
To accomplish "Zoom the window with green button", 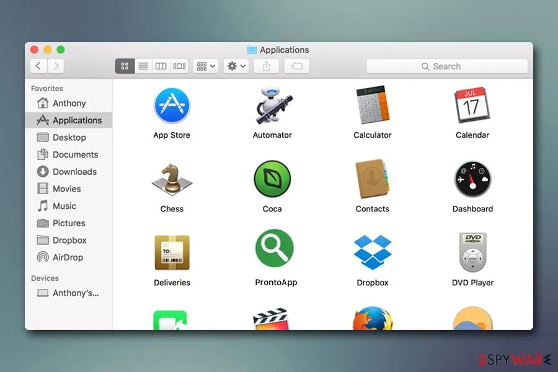I will [x=61, y=50].
